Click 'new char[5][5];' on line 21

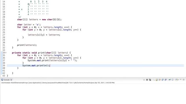click(52, 20)
